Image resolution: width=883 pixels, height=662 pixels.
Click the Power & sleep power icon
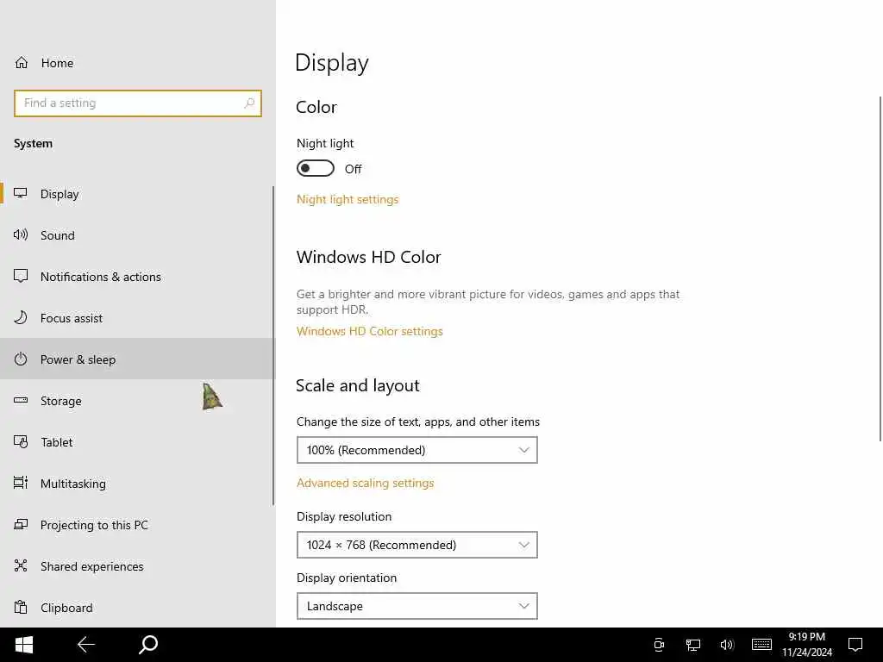click(x=21, y=359)
